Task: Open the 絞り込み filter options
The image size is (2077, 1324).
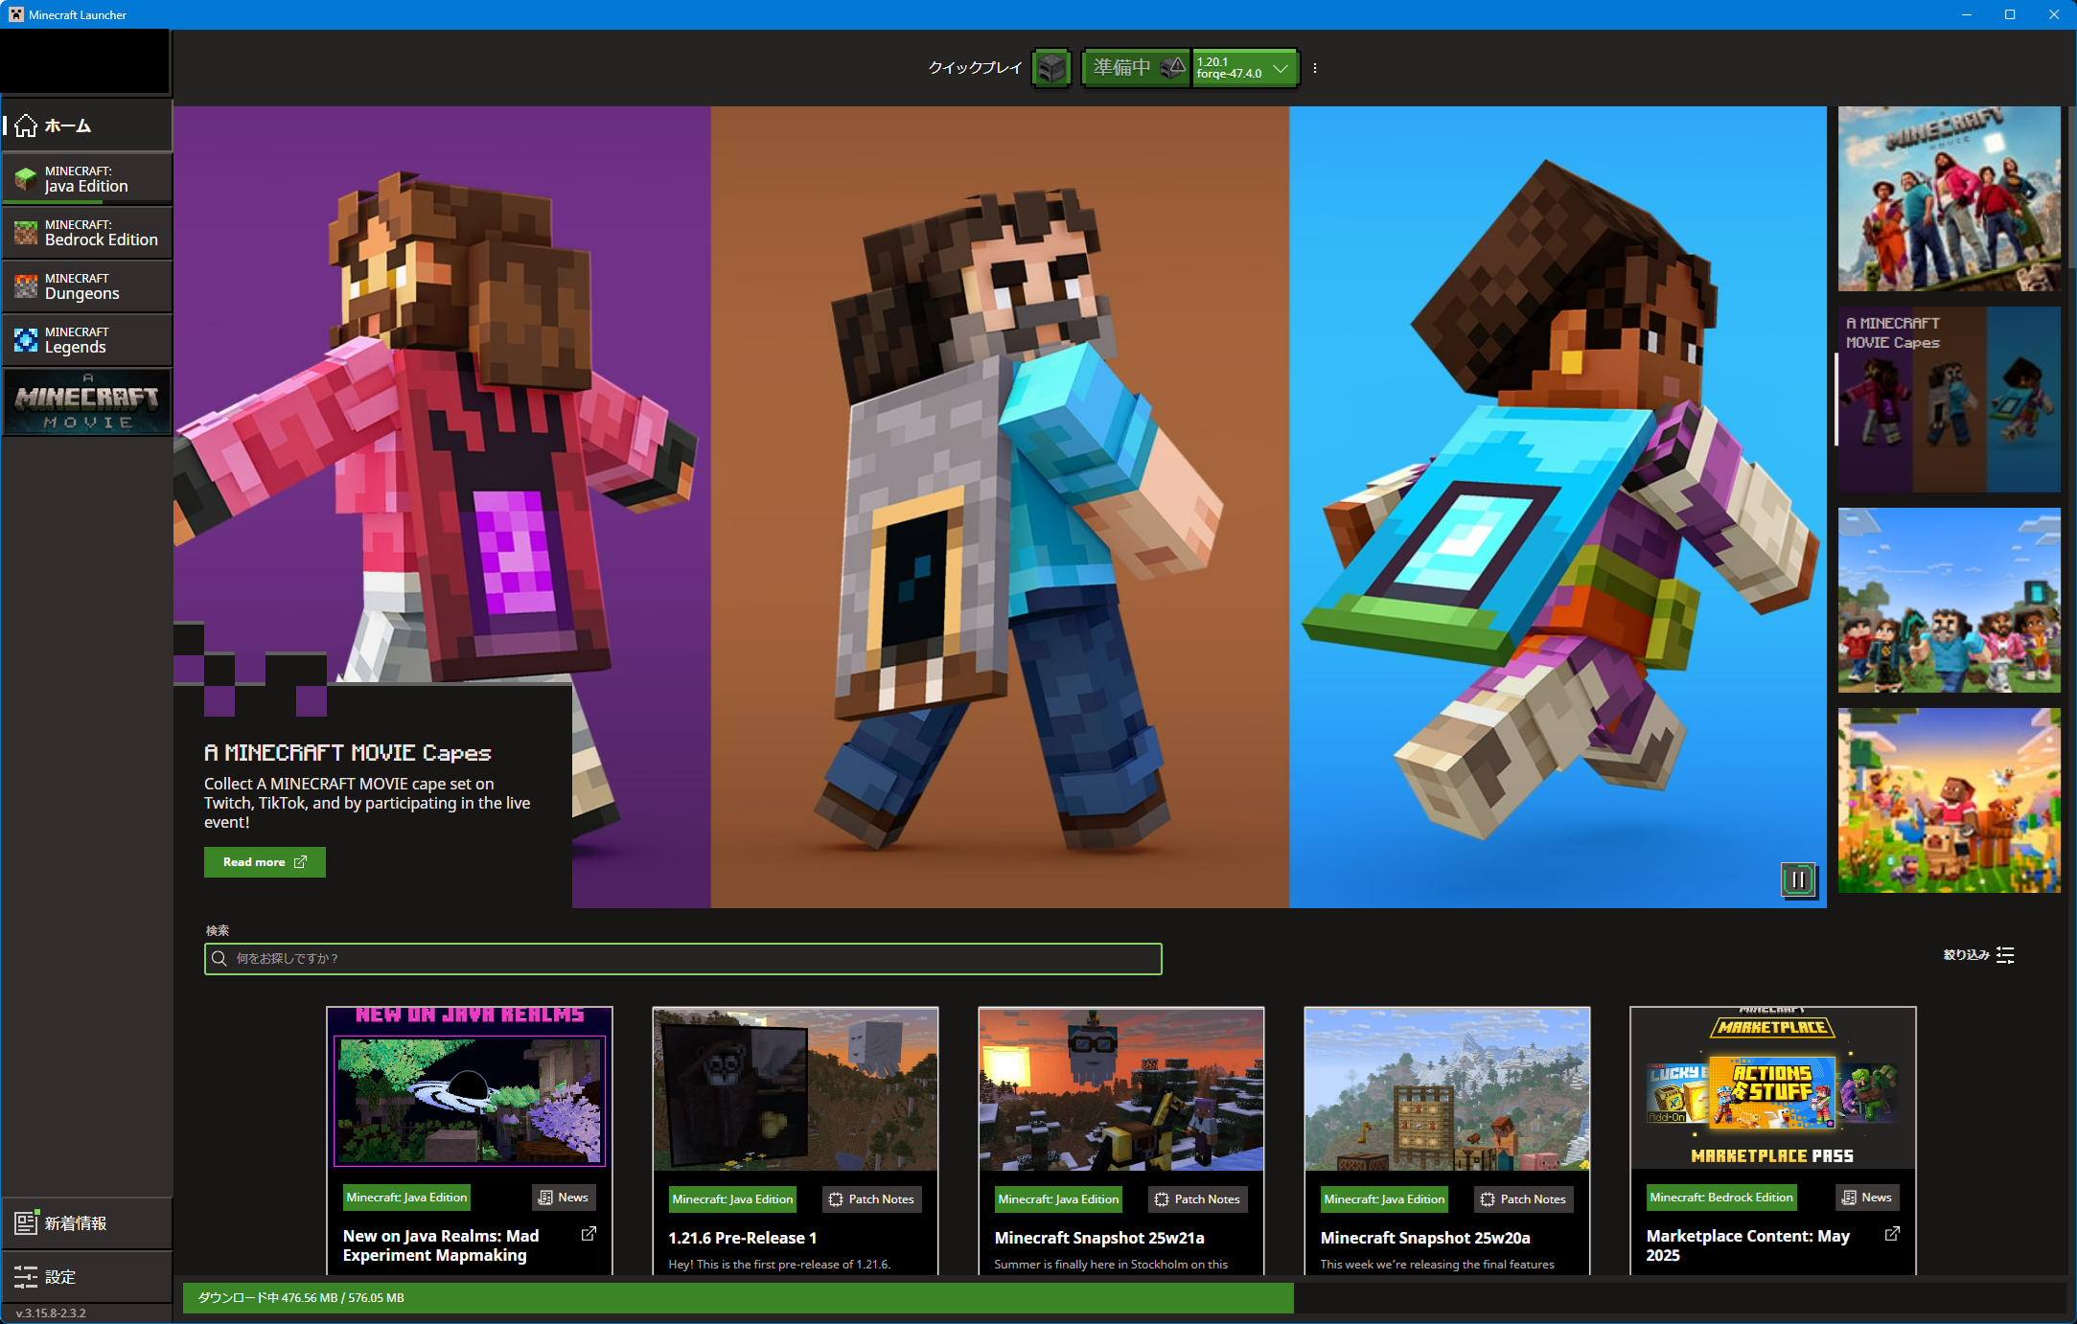Action: 1978,955
